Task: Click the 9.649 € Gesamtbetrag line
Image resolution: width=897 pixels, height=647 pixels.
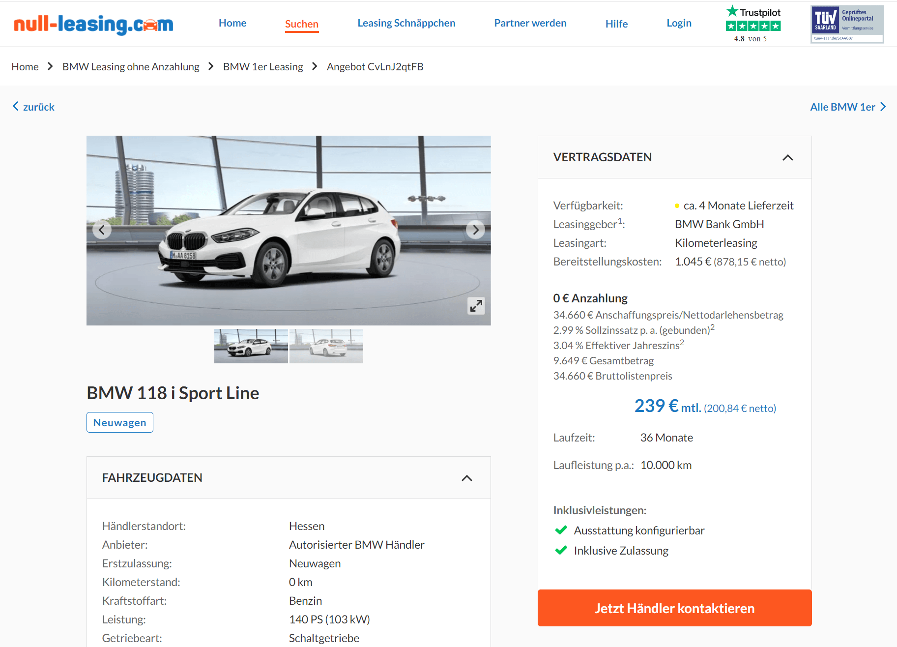Action: [604, 360]
